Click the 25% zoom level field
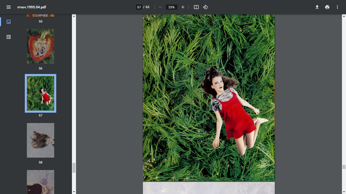This screenshot has height=194, width=346. point(171,7)
